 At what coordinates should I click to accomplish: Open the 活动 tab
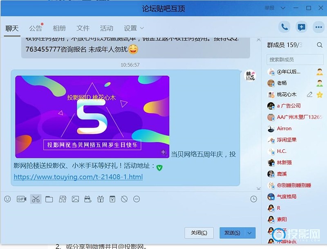(107, 28)
